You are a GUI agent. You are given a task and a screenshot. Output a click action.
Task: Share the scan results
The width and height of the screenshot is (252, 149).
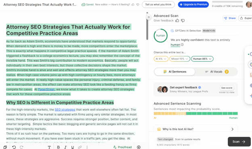coord(230,18)
